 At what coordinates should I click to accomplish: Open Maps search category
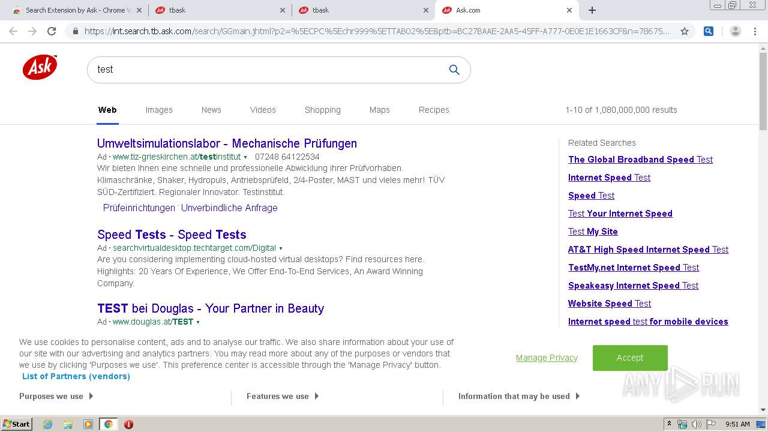380,110
